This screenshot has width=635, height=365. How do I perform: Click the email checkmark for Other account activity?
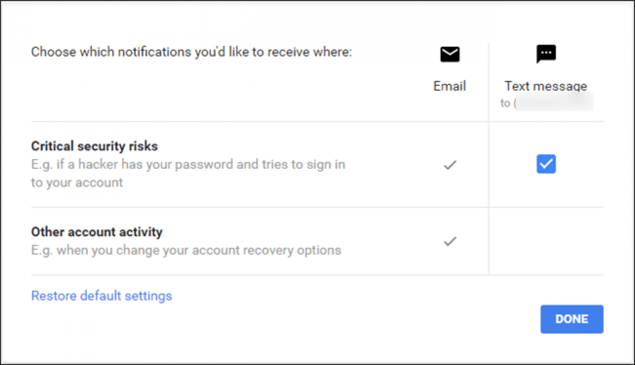click(x=450, y=241)
